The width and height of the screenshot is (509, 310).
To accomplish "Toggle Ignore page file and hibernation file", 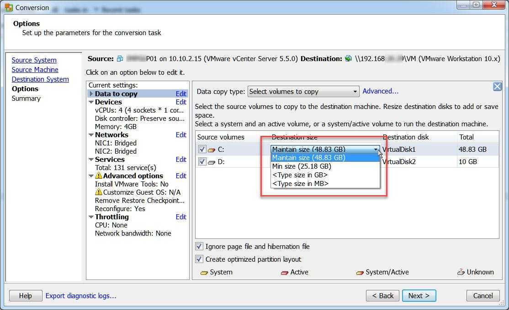I will coord(199,247).
